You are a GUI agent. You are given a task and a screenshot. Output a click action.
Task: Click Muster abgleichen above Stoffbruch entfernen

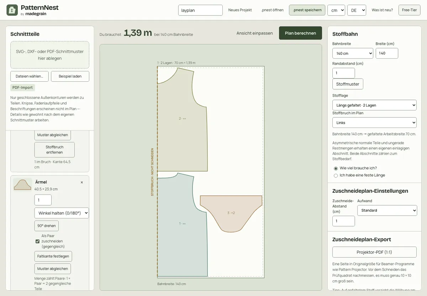tap(53, 135)
